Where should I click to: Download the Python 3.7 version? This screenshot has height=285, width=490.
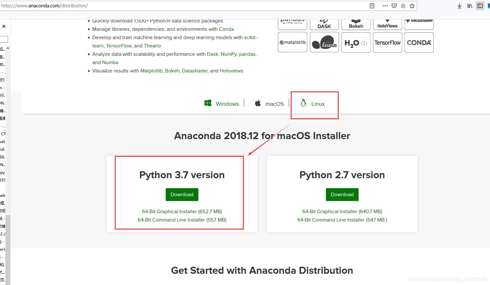pyautogui.click(x=182, y=195)
